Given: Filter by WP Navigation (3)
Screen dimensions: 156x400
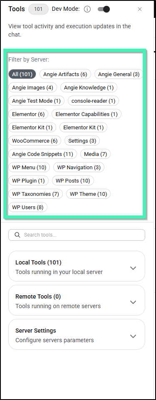Looking at the screenshot, I should coord(79,167).
